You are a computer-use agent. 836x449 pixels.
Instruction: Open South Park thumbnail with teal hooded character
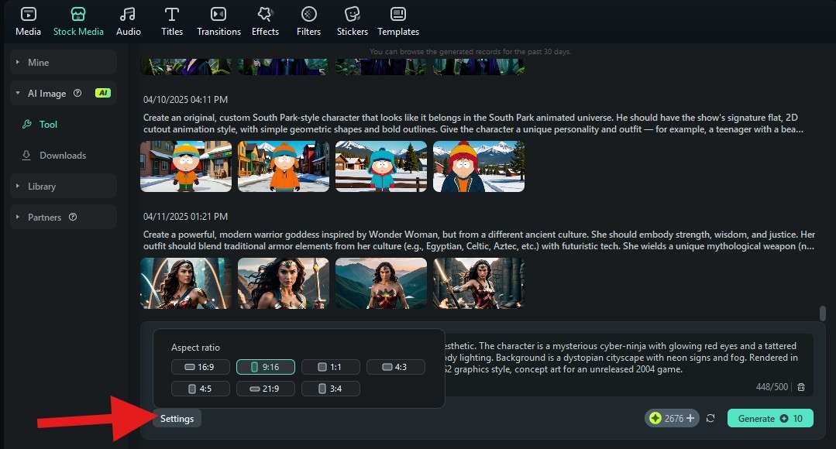point(381,166)
